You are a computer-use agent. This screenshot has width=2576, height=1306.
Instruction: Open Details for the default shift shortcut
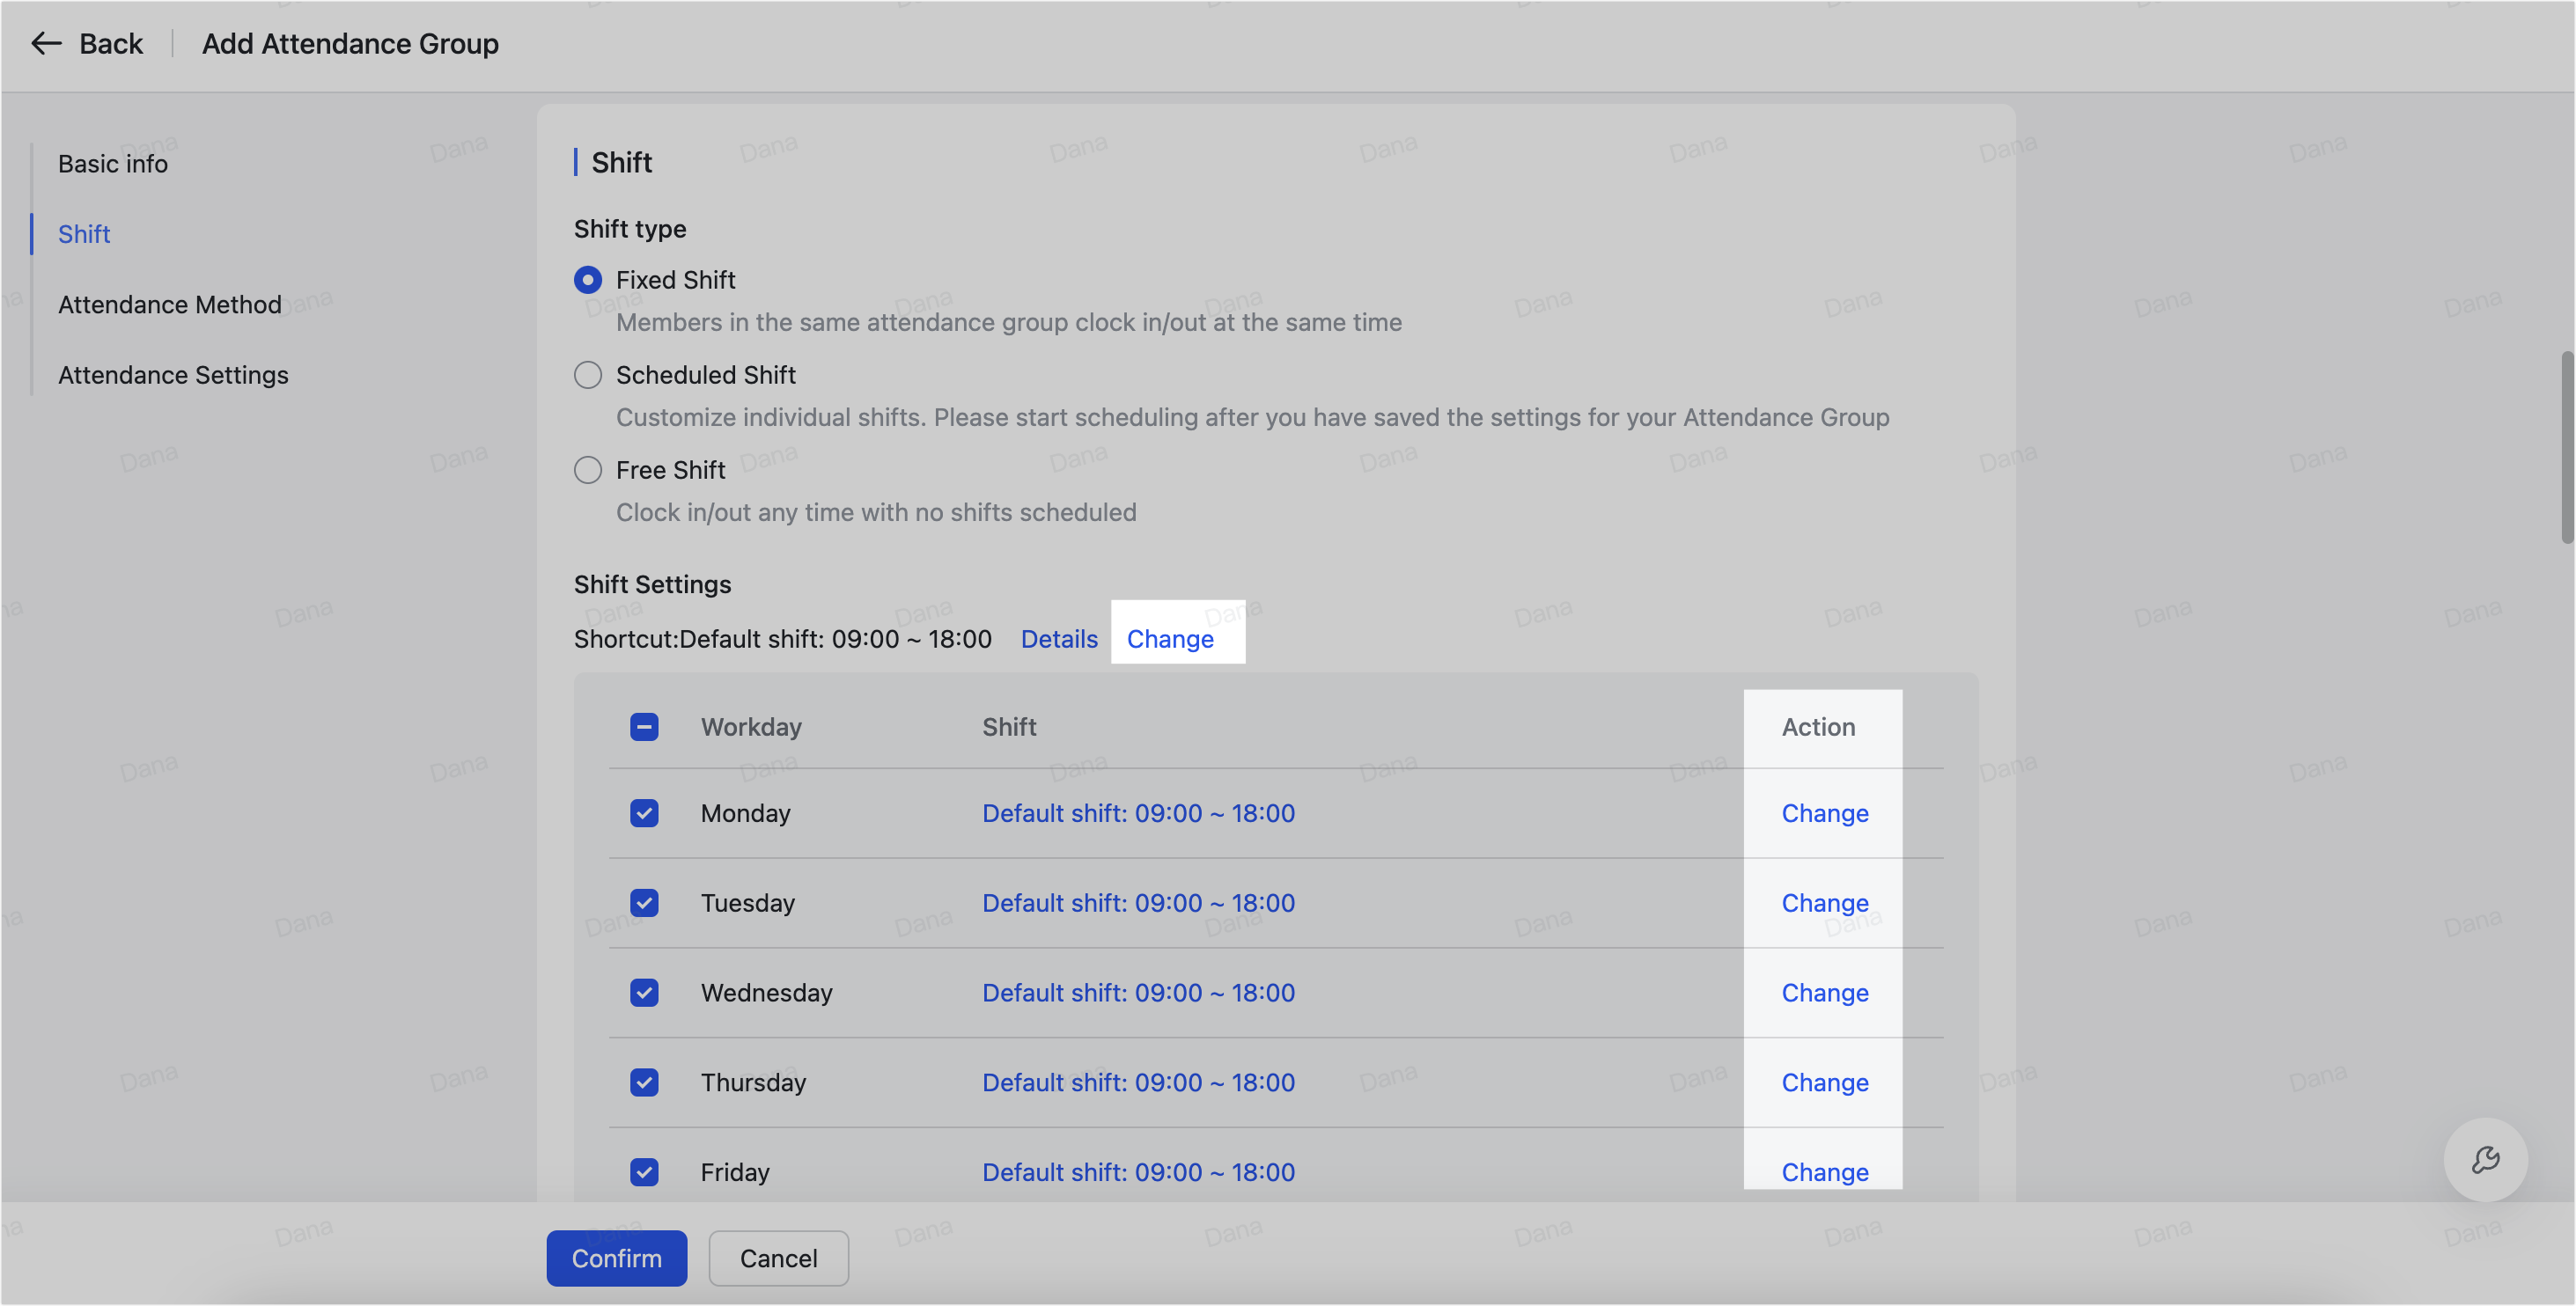1059,638
